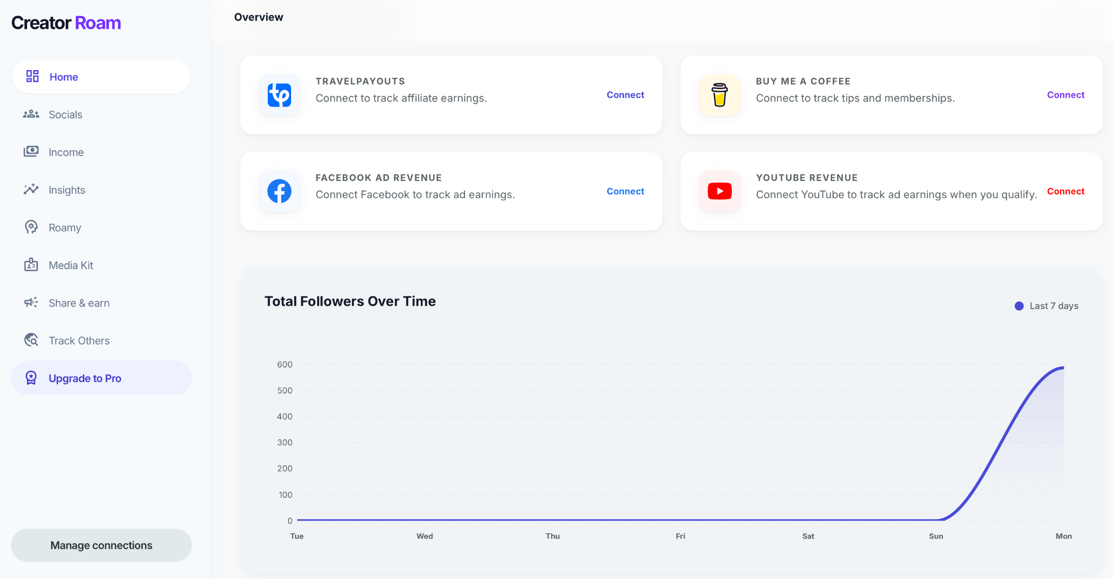1113x579 pixels.
Task: Connect Facebook Ad Revenue
Action: 625,192
